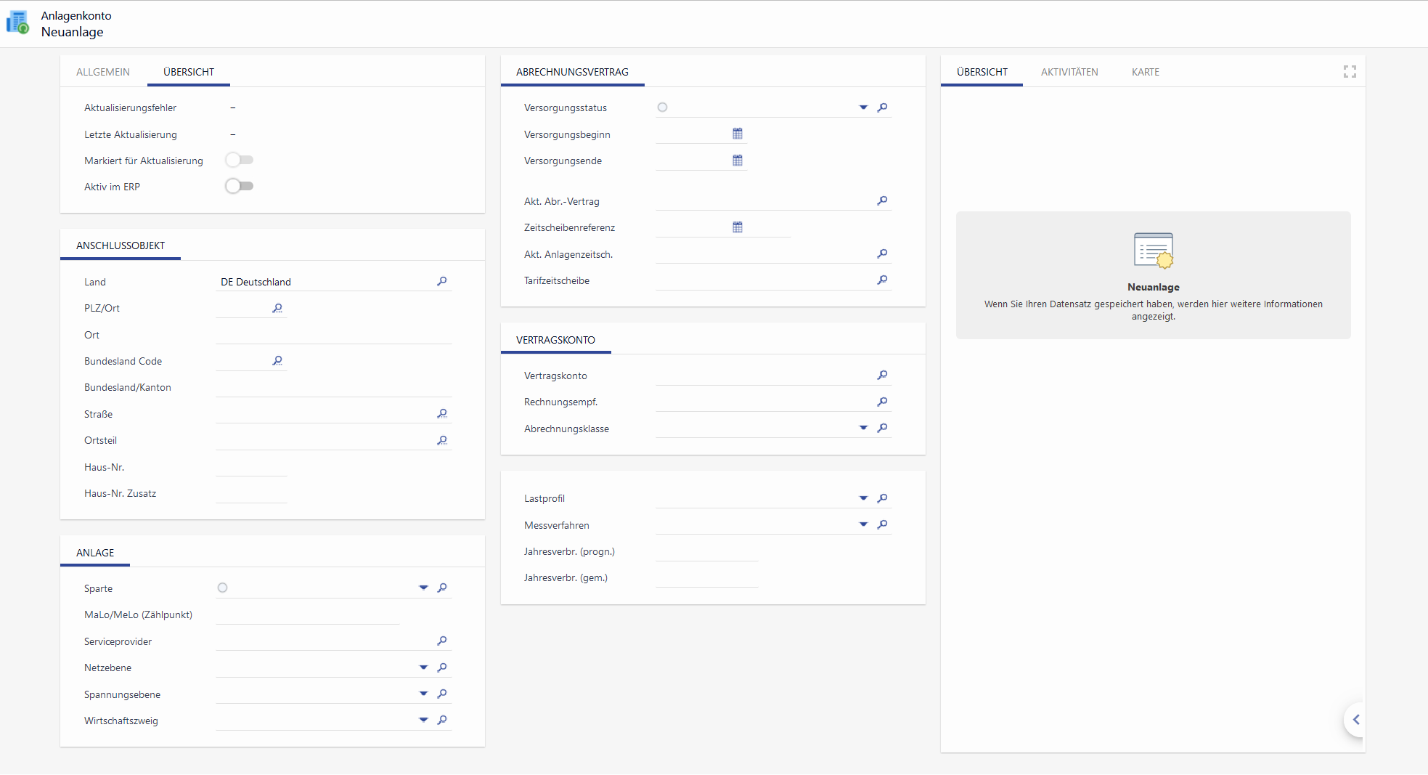Click the Zeitscheibenreferenz calendar icon

pos(737,227)
